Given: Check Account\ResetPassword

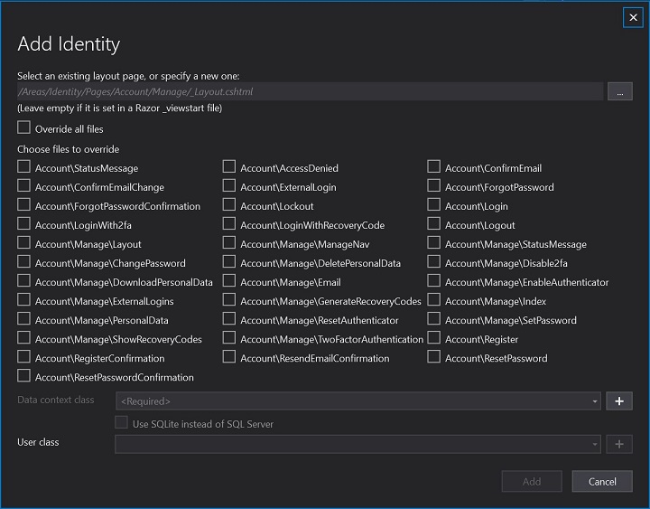Looking at the screenshot, I should click(433, 356).
